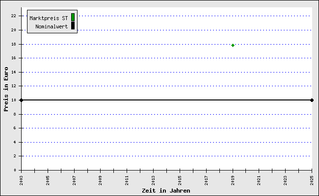Click the 'Nominalwert' legend label
The image size is (319, 196).
pos(52,26)
